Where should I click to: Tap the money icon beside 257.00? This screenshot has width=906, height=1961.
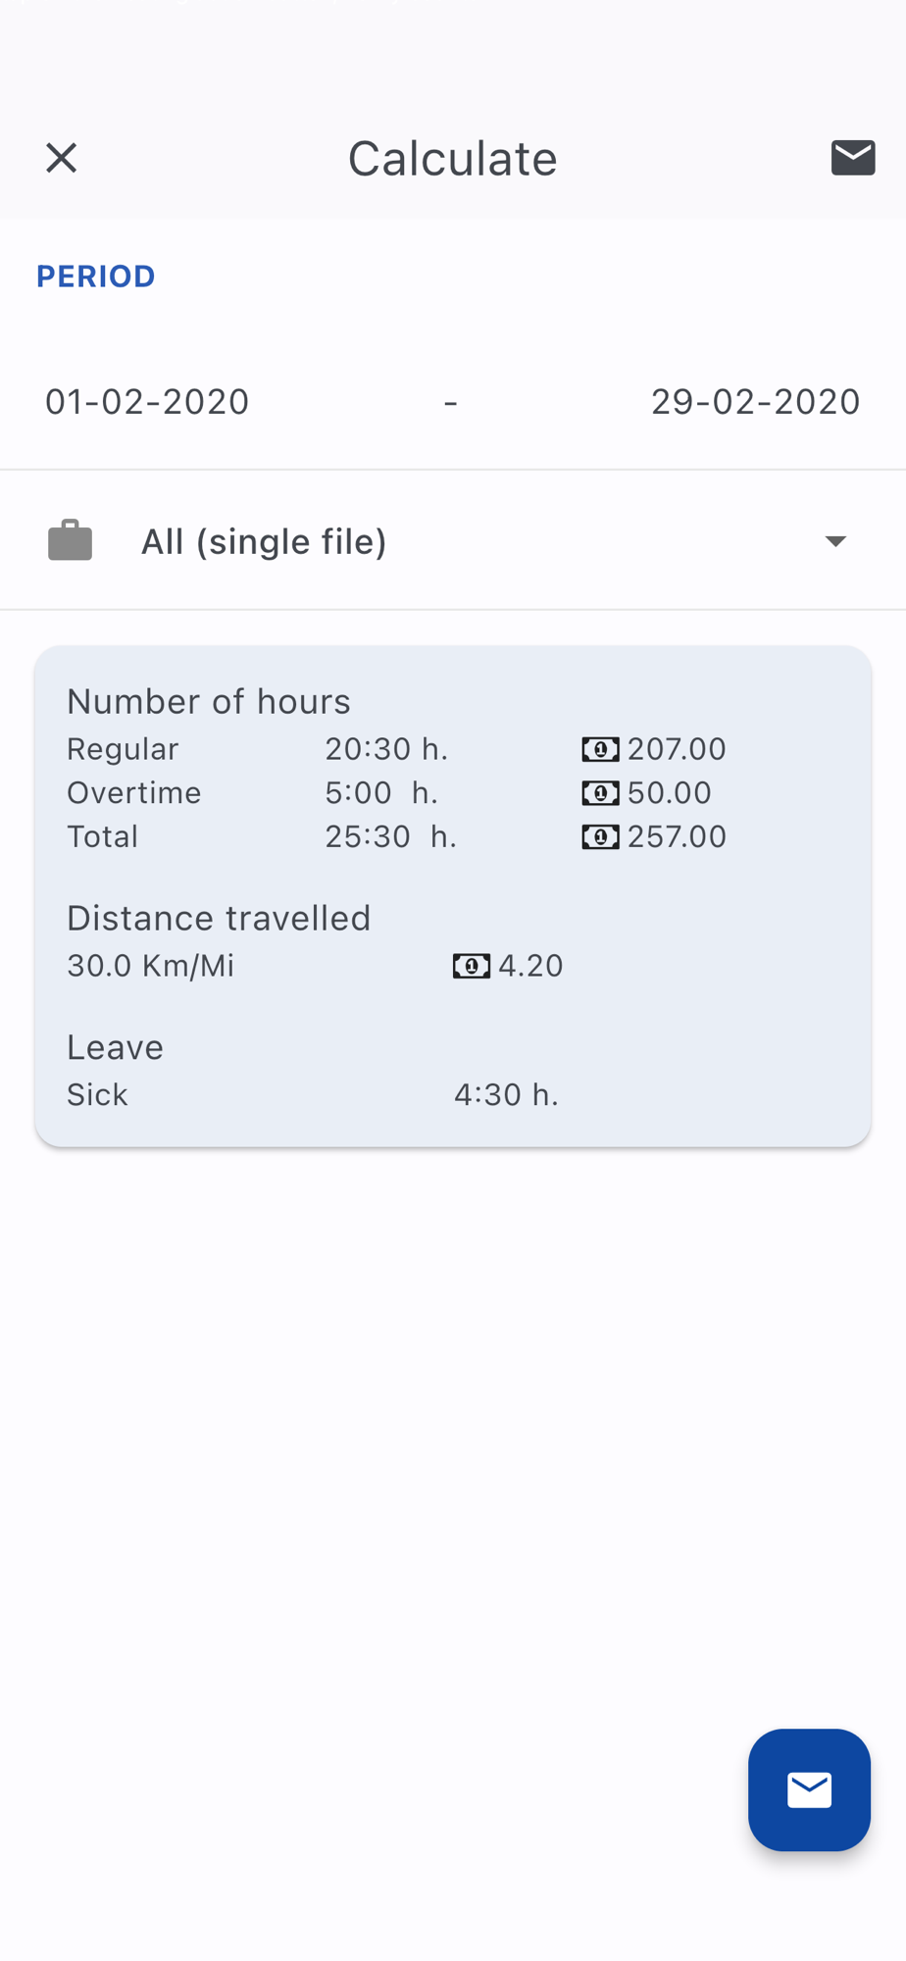point(600,837)
